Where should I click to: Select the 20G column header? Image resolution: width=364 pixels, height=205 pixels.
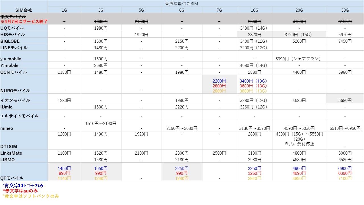(x=299, y=10)
